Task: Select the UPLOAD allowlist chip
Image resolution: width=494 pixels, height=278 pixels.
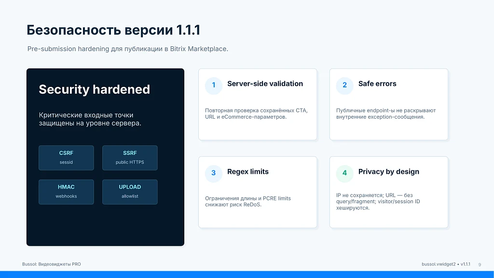Action: point(130,192)
